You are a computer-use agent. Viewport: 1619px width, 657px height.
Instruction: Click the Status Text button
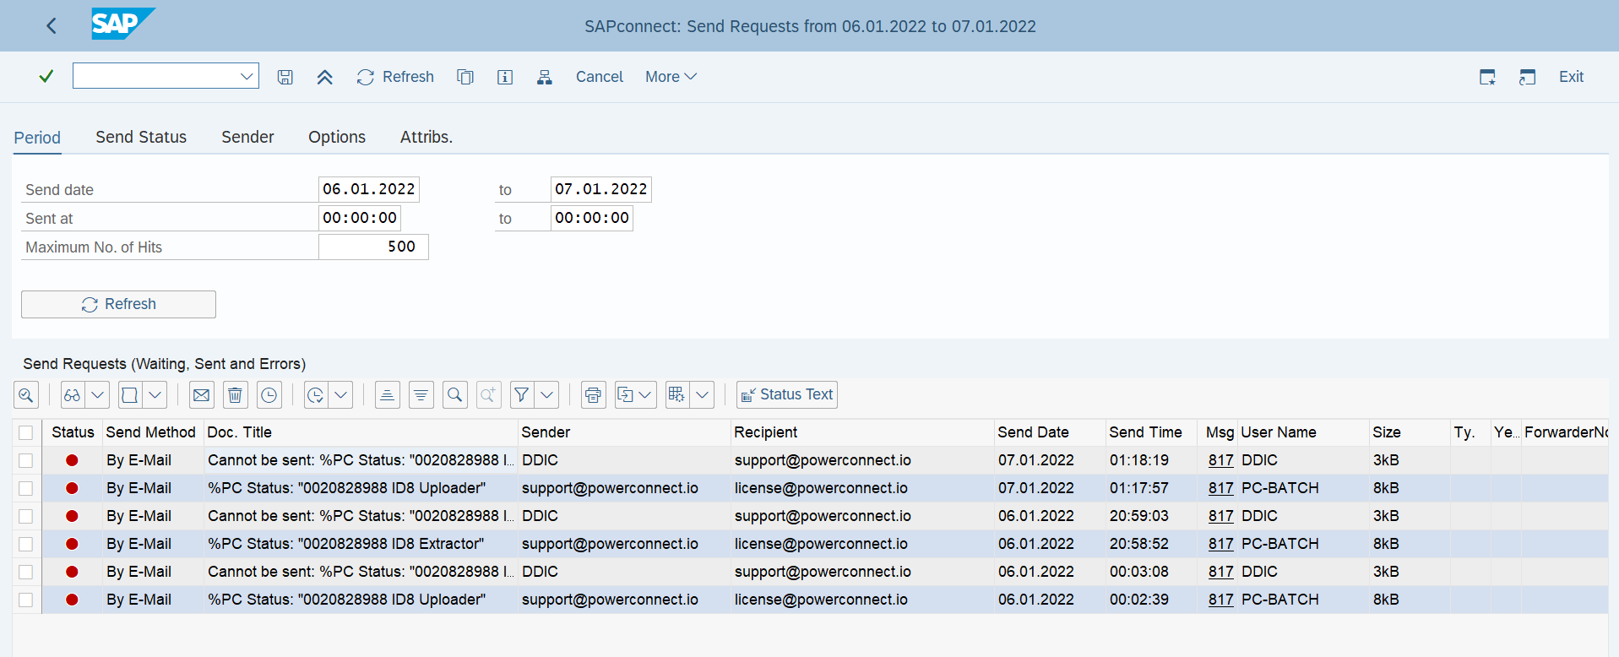[x=787, y=394]
